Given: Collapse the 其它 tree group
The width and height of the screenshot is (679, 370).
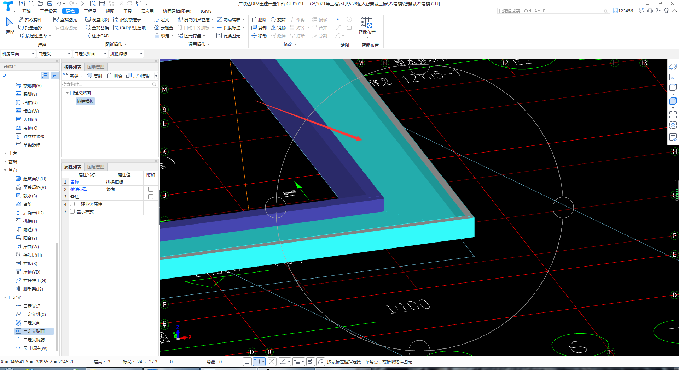Looking at the screenshot, I should 5,170.
